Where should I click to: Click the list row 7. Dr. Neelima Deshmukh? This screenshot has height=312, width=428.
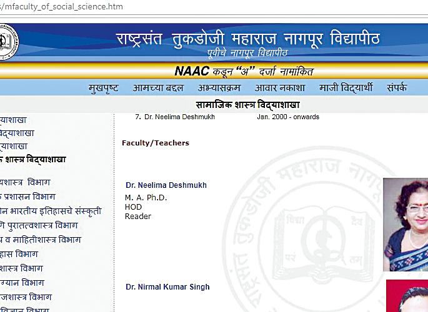tap(175, 117)
